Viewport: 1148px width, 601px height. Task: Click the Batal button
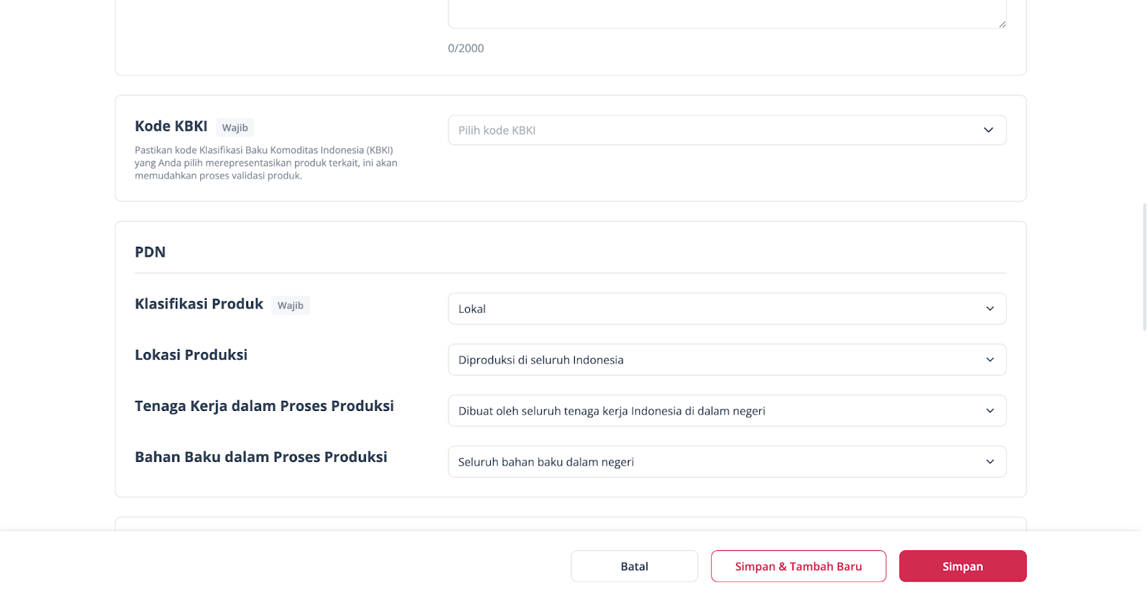point(634,567)
